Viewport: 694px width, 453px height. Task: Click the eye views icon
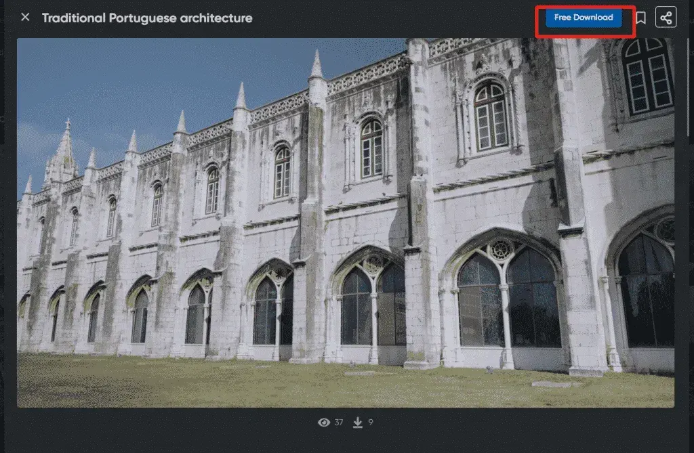point(324,423)
